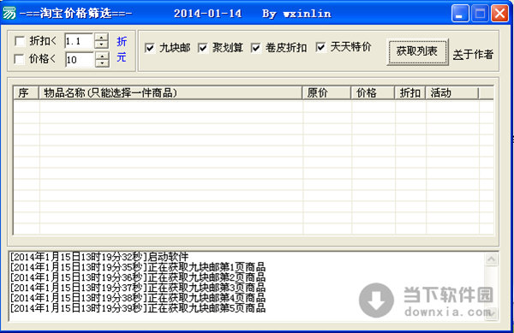Minimize the 淘宝价格筛选 window
Image resolution: width=514 pixels, height=333 pixels.
(x=460, y=14)
